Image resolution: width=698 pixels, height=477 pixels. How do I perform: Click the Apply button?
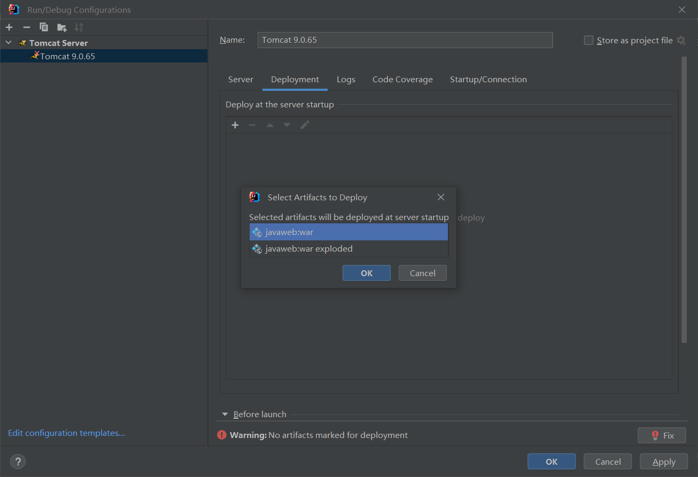664,462
